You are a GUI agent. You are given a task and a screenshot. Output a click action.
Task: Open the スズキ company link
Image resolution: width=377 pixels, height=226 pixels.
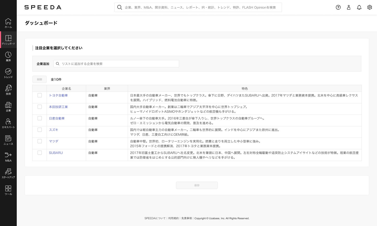click(54, 130)
